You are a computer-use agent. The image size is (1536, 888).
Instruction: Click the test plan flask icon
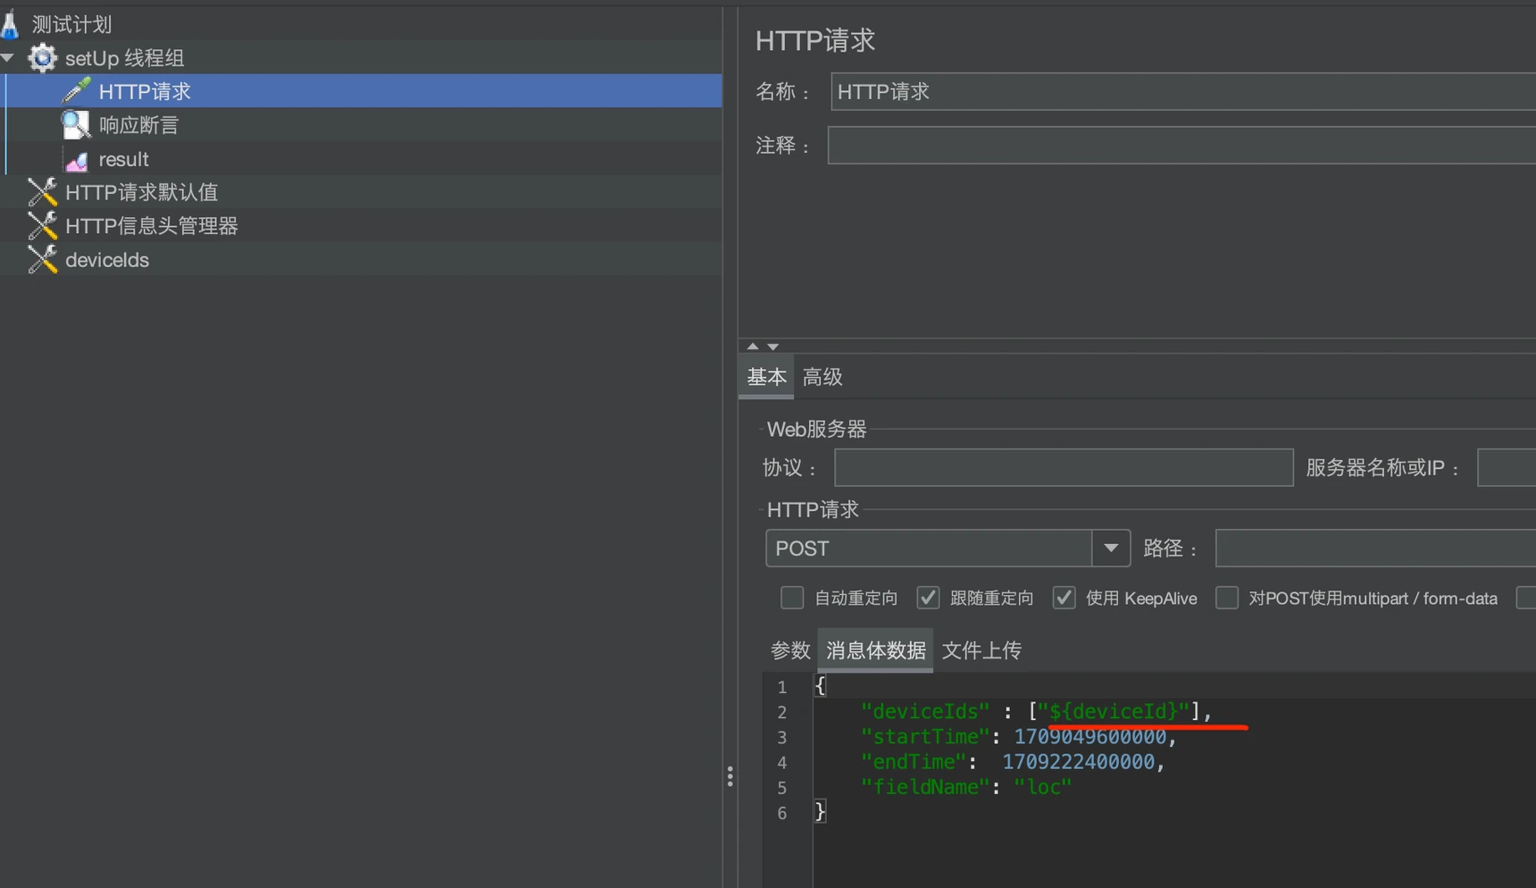(10, 24)
